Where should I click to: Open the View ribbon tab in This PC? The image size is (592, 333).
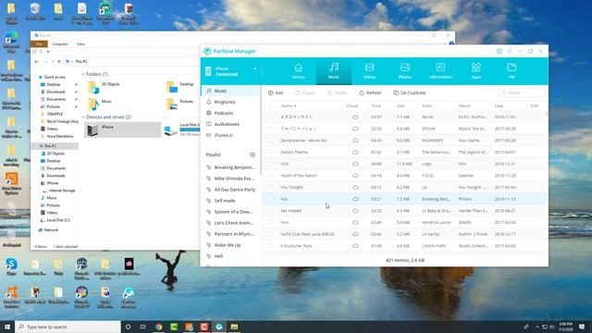[x=80, y=44]
